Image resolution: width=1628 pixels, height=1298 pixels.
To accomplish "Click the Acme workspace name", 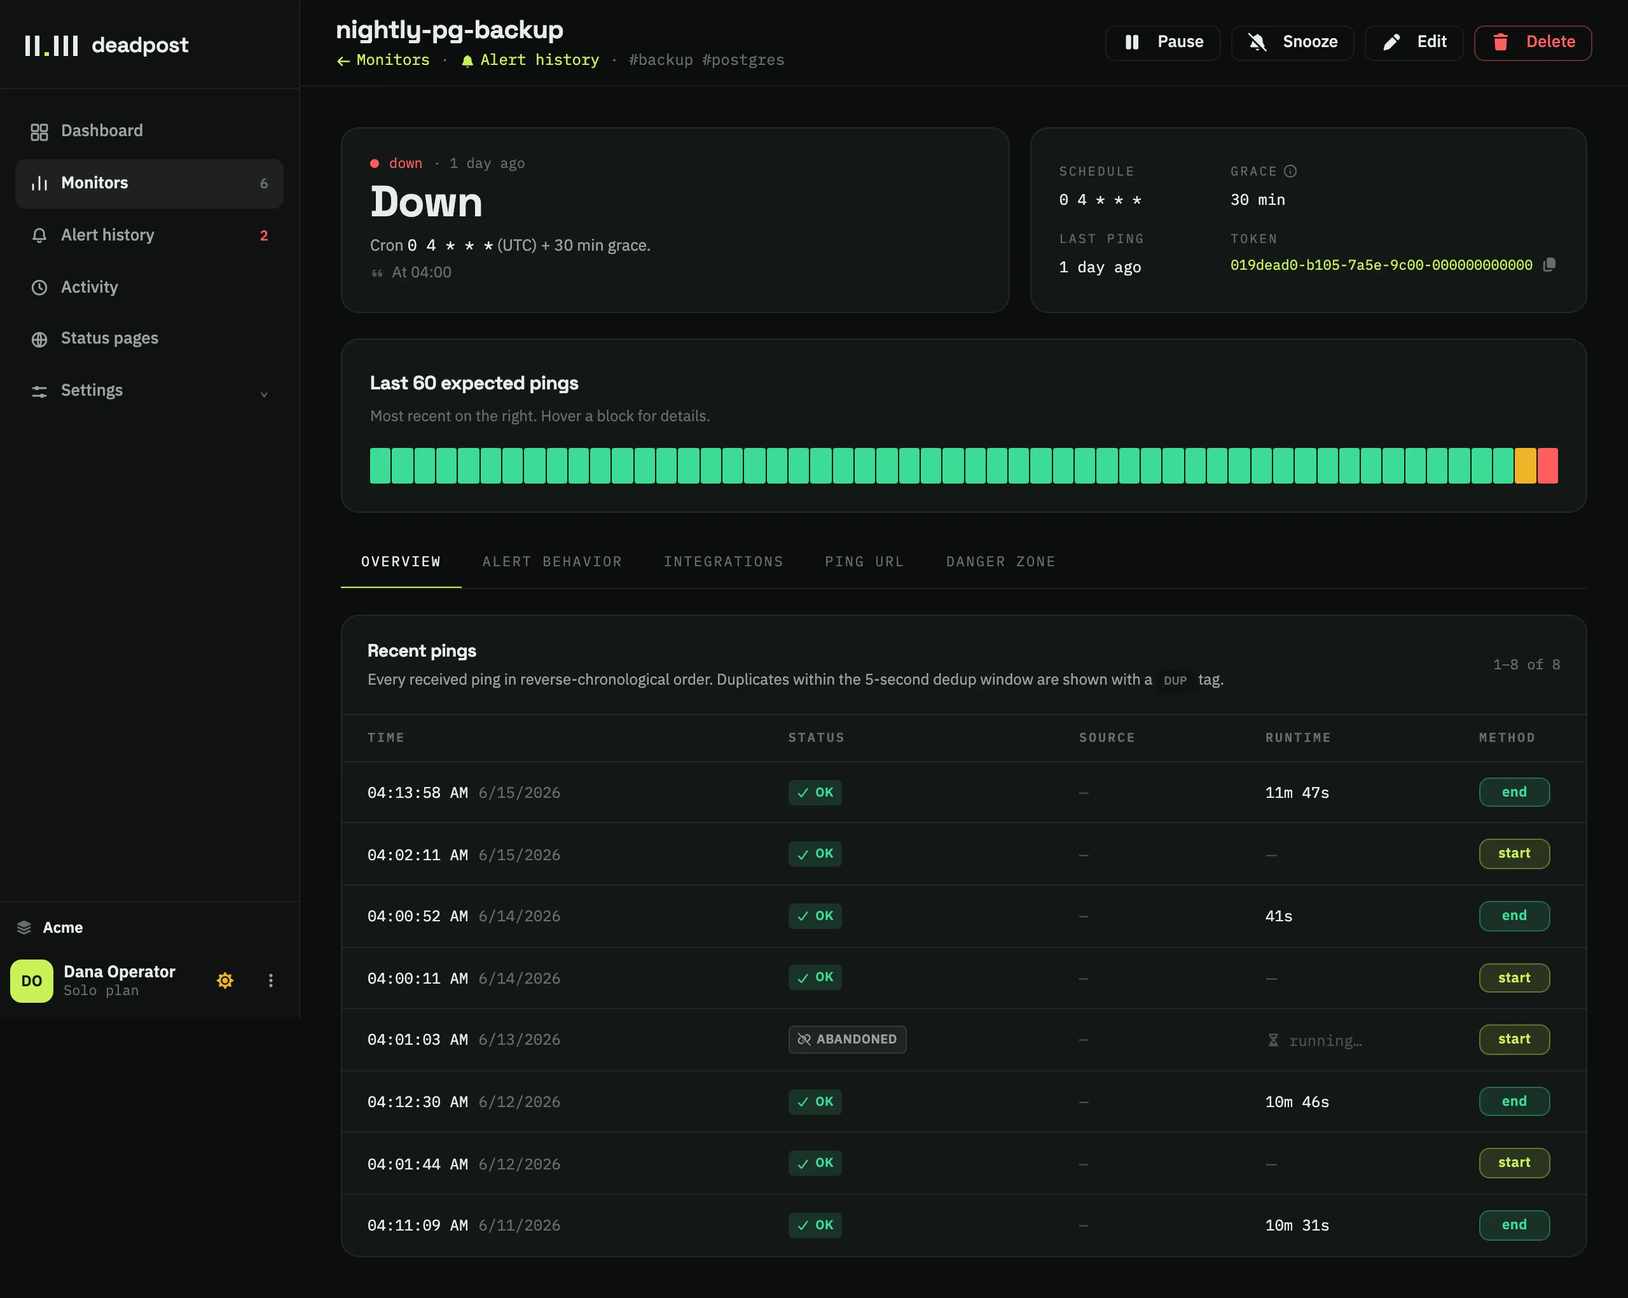I will [63, 927].
